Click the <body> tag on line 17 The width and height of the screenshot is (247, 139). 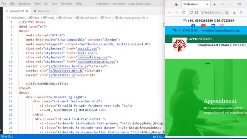click(24, 93)
